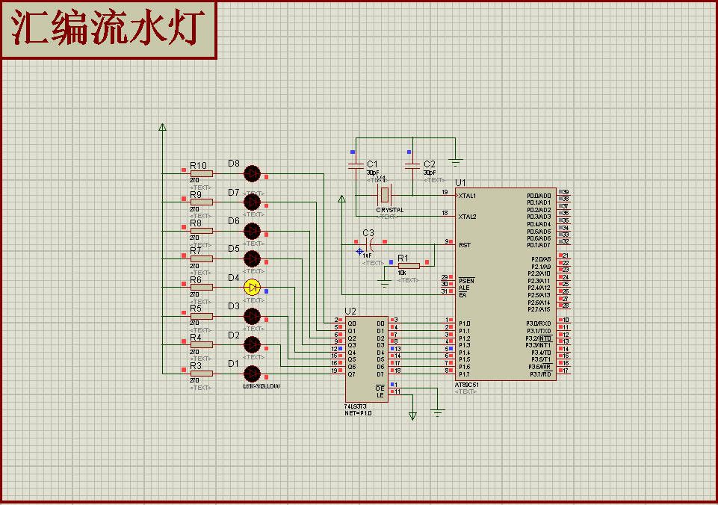The image size is (718, 505).
Task: Click the 74LS373 part label
Action: (x=356, y=406)
